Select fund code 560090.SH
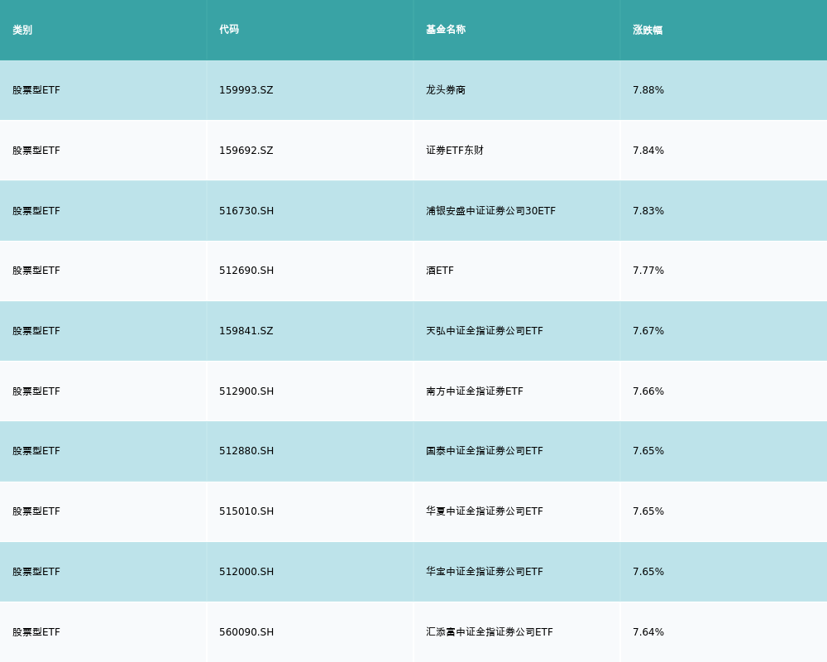Viewport: 827px width, 662px height. (x=246, y=632)
